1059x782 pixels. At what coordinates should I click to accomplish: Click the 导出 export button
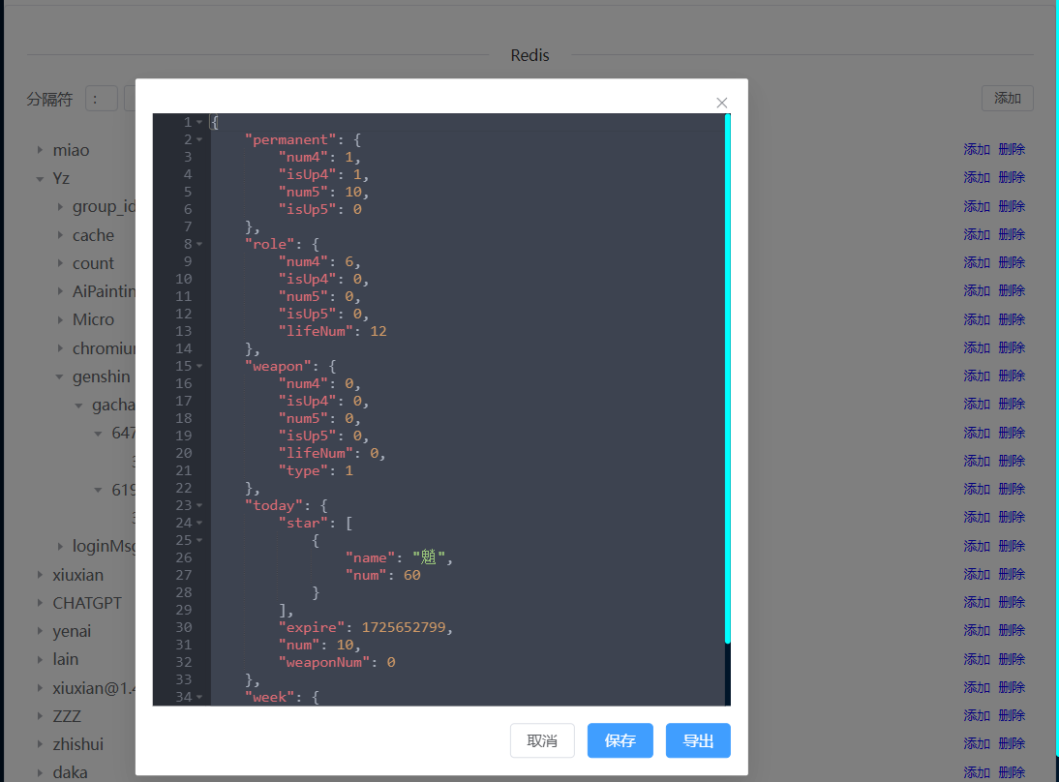pyautogui.click(x=698, y=740)
